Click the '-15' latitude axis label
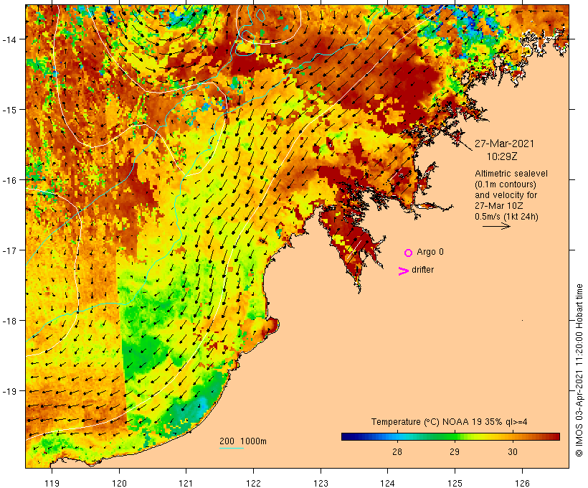This screenshot has height=488, width=588. click(9, 110)
